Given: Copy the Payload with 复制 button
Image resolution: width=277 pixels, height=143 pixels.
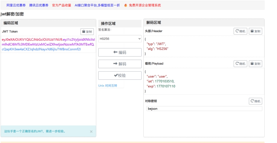Looking at the screenshot, I should [x=255, y=64].
